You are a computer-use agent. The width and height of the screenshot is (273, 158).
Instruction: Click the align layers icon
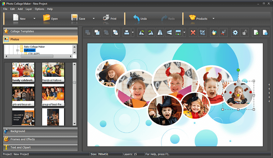[127, 33]
